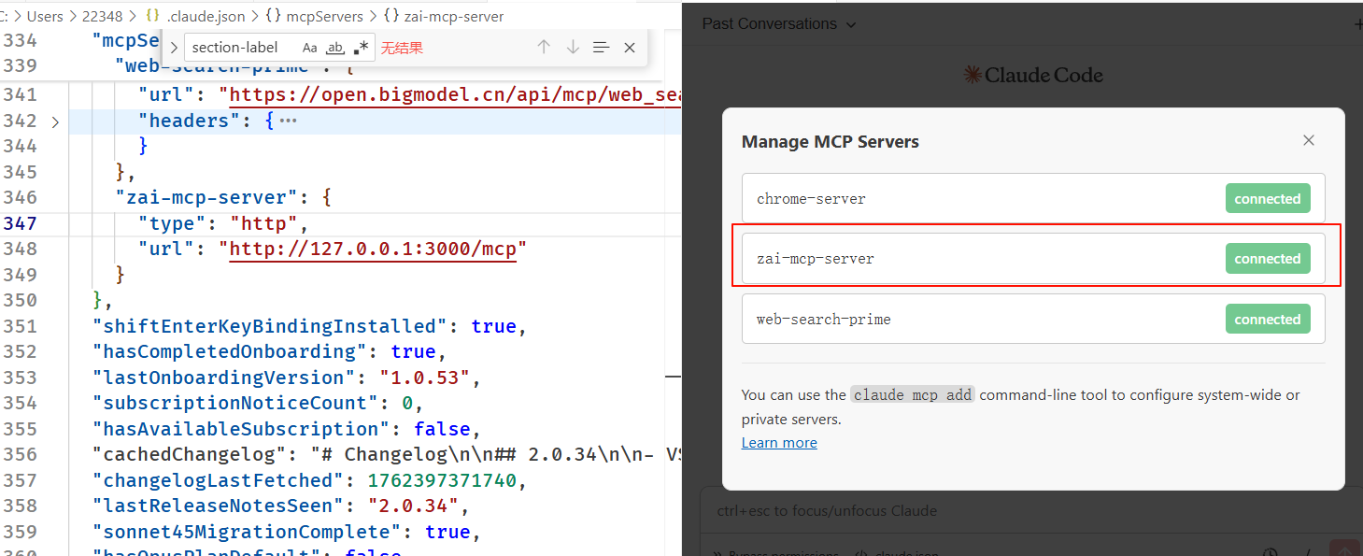The image size is (1363, 556).
Task: Open the http://127.0.0.1:3000/mcp URL link
Action: coord(373,249)
